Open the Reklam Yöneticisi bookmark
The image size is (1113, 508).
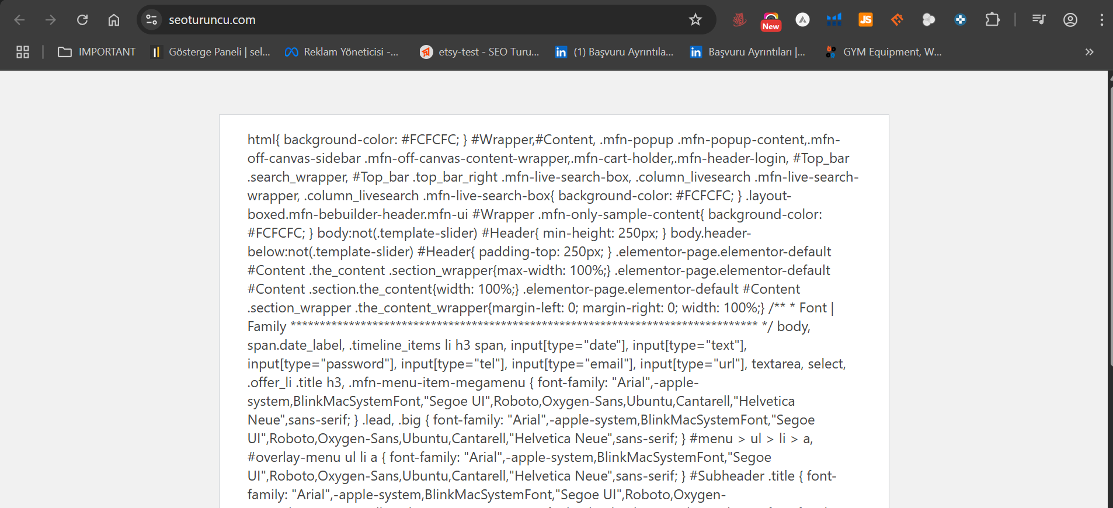pyautogui.click(x=342, y=52)
